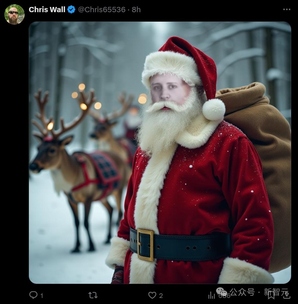Click Santa's gold belt buckle in photo

(x=145, y=244)
